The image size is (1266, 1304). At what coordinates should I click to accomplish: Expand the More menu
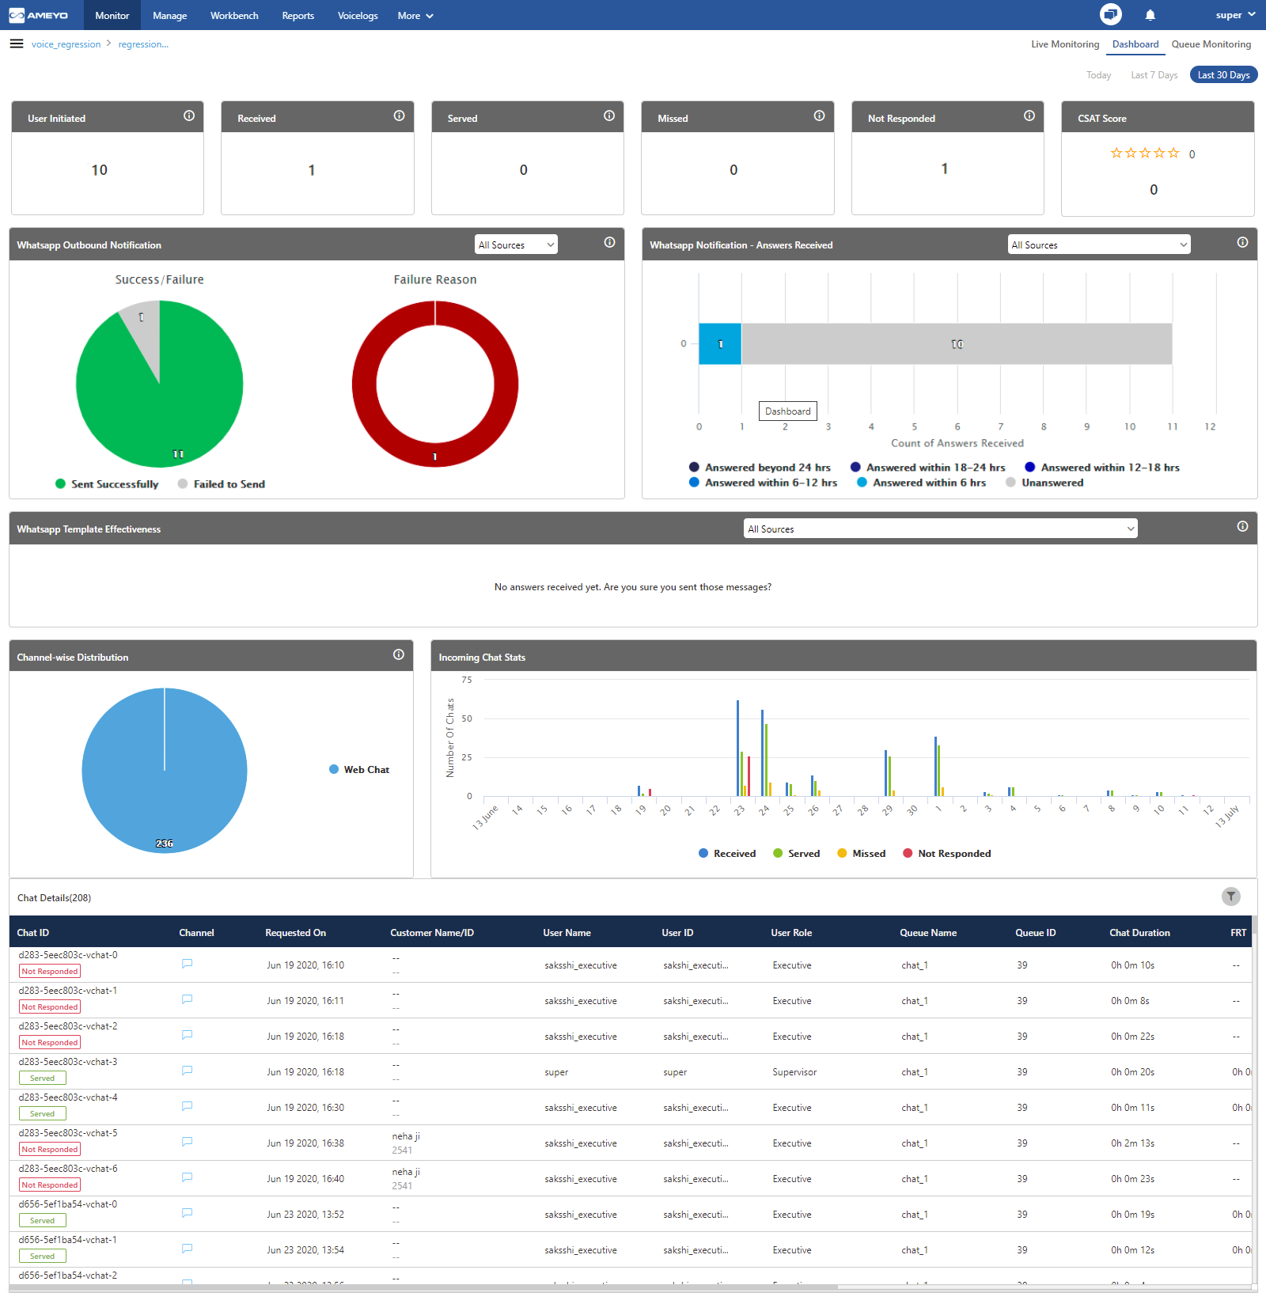[x=415, y=15]
